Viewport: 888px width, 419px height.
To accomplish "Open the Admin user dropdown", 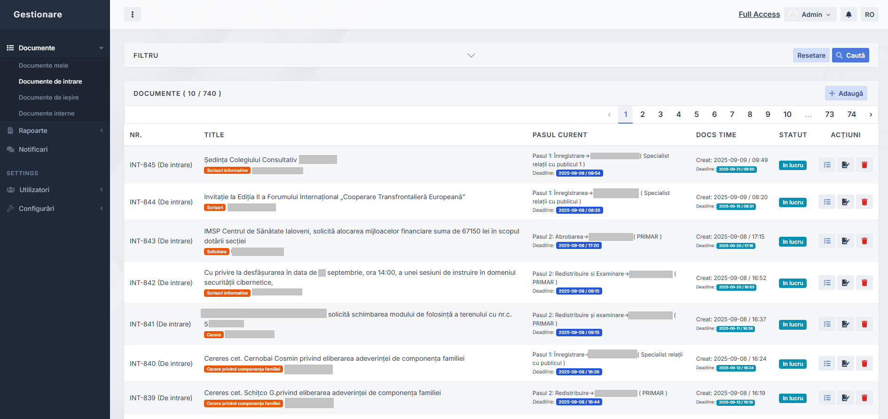I will 810,15.
